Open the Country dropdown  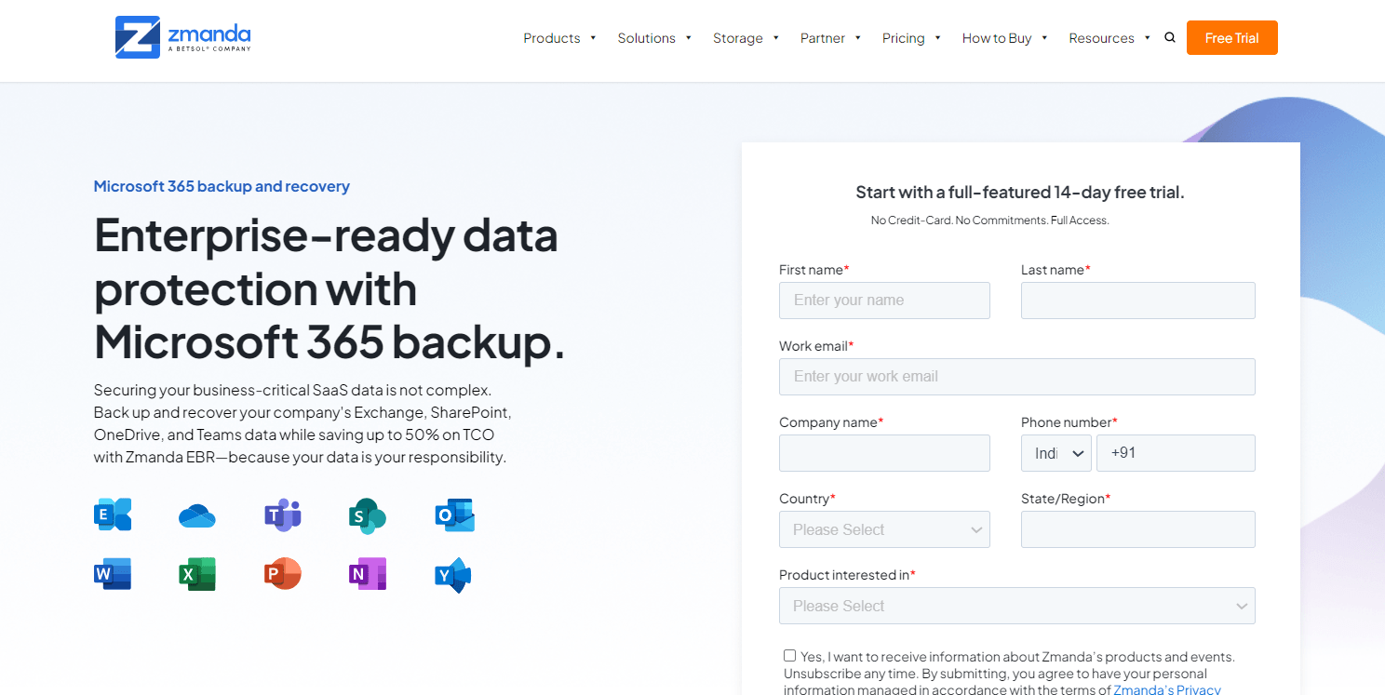pyautogui.click(x=883, y=529)
